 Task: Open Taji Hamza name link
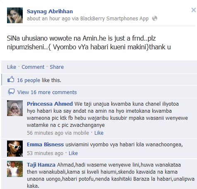(x=41, y=165)
